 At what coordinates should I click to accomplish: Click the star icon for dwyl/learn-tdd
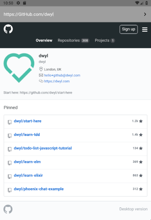(141, 135)
